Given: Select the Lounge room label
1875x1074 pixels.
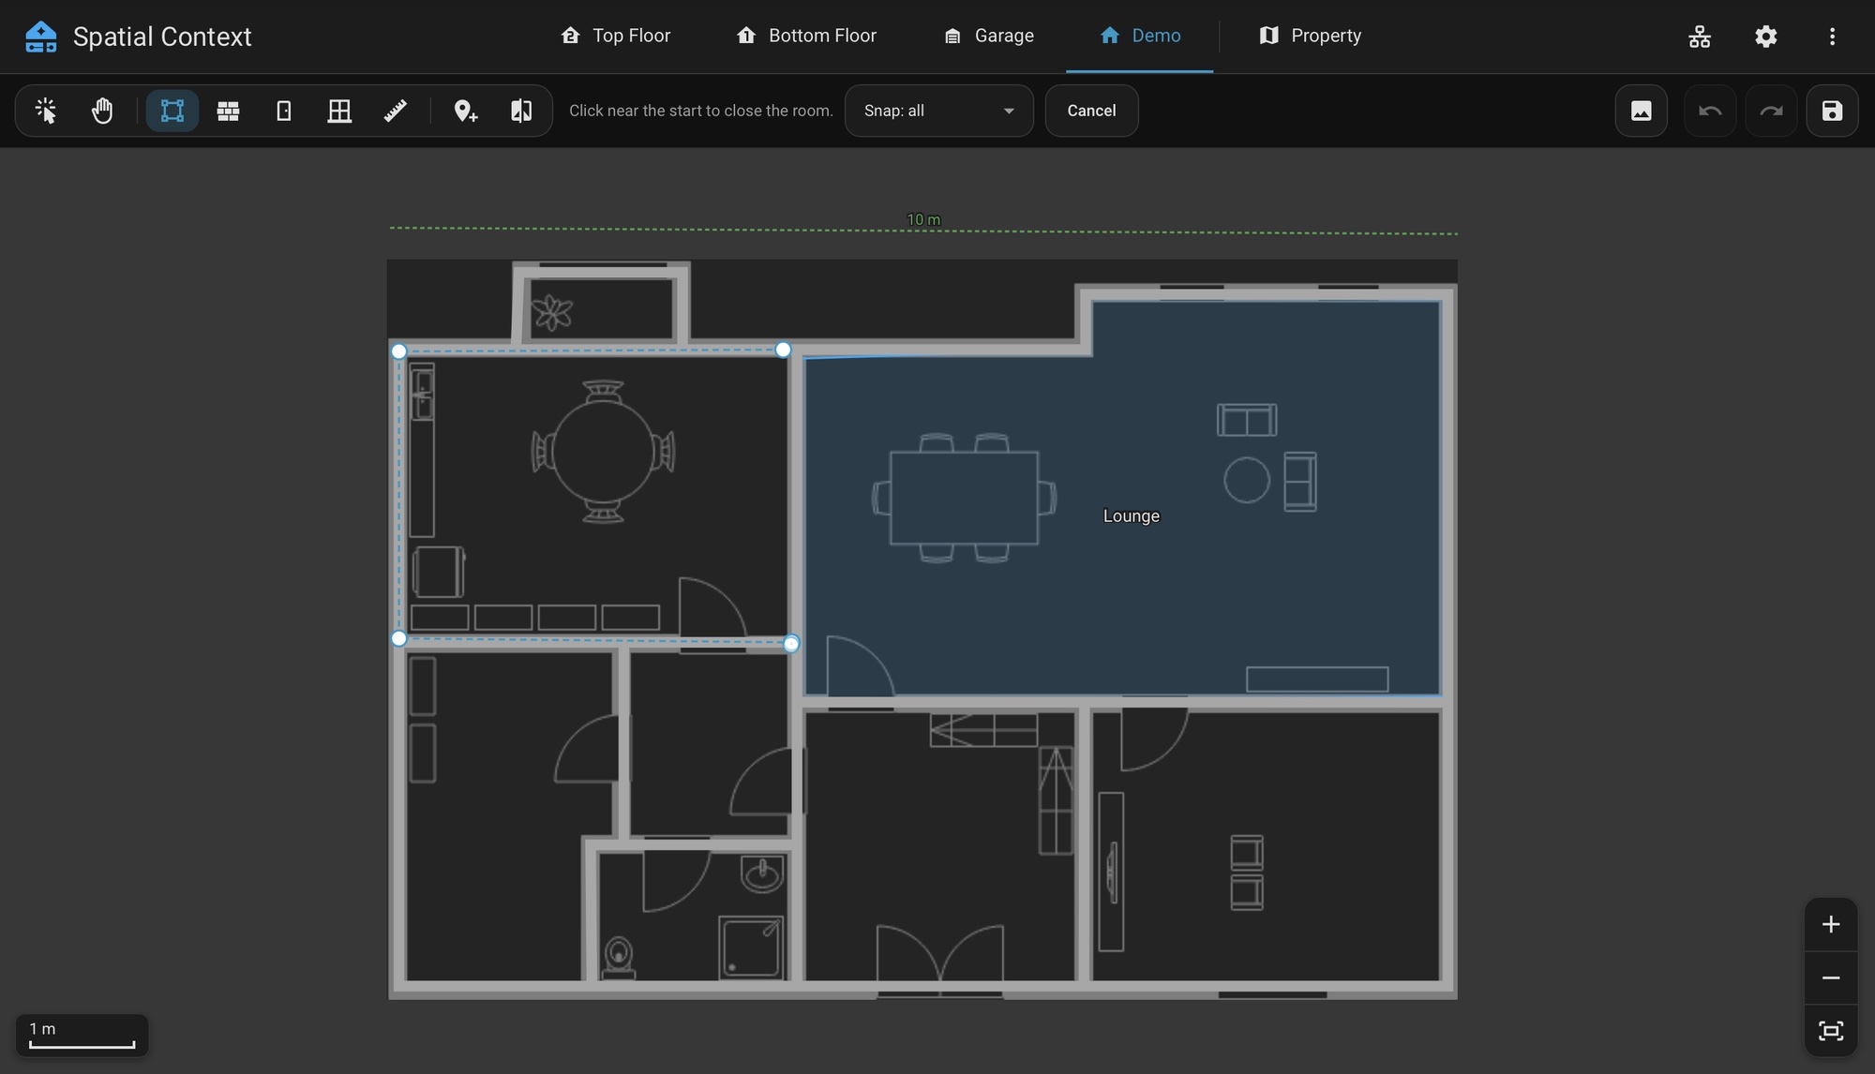Looking at the screenshot, I should pyautogui.click(x=1132, y=516).
